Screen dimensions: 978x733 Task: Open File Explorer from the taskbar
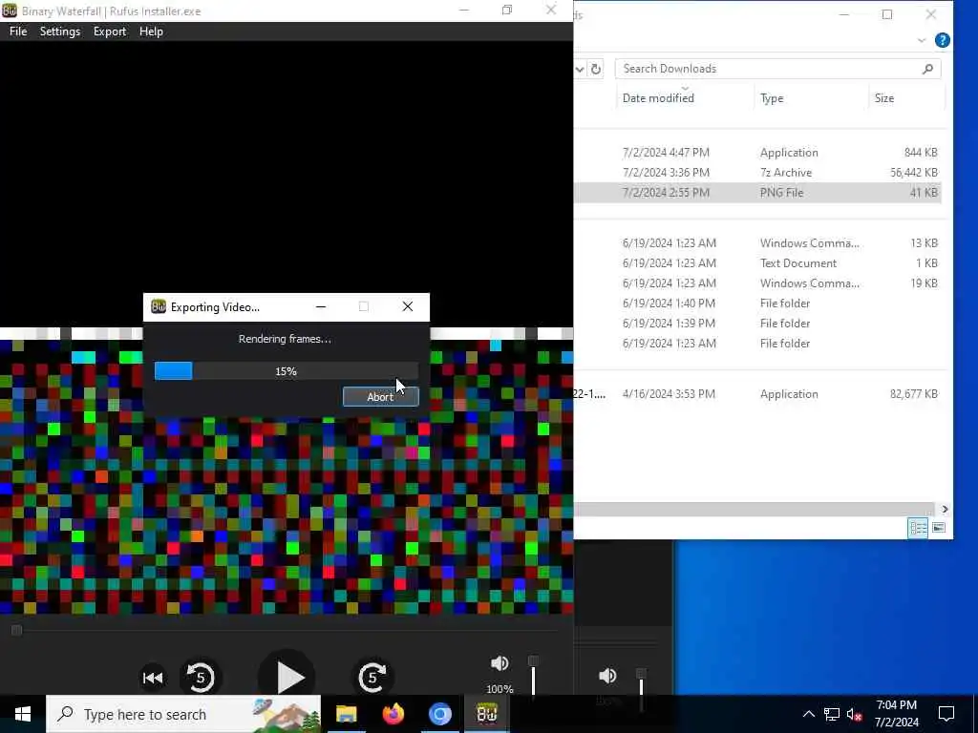click(346, 714)
